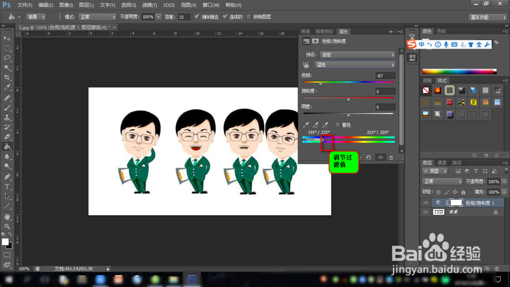
Task: Click the 容差 tolerance field showing 32
Action: [184, 17]
